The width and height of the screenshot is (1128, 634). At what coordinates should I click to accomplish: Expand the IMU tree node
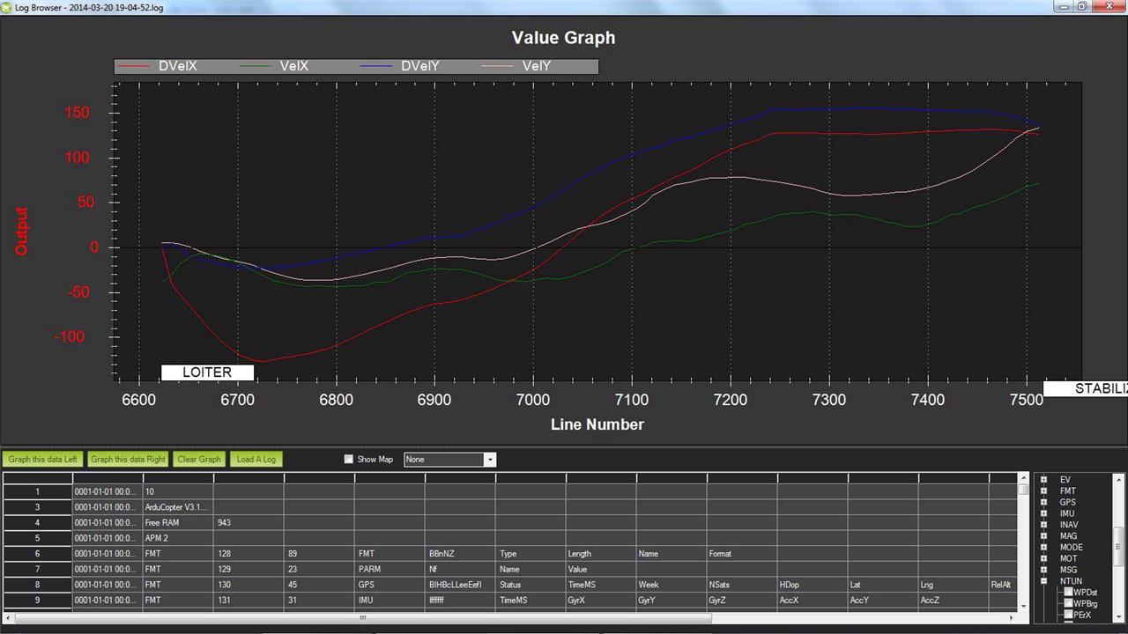coord(1044,513)
